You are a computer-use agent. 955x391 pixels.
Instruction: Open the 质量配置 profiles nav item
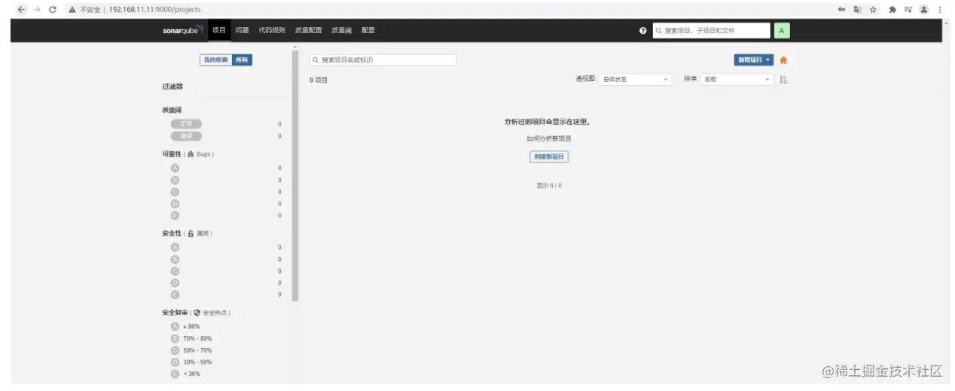point(309,31)
